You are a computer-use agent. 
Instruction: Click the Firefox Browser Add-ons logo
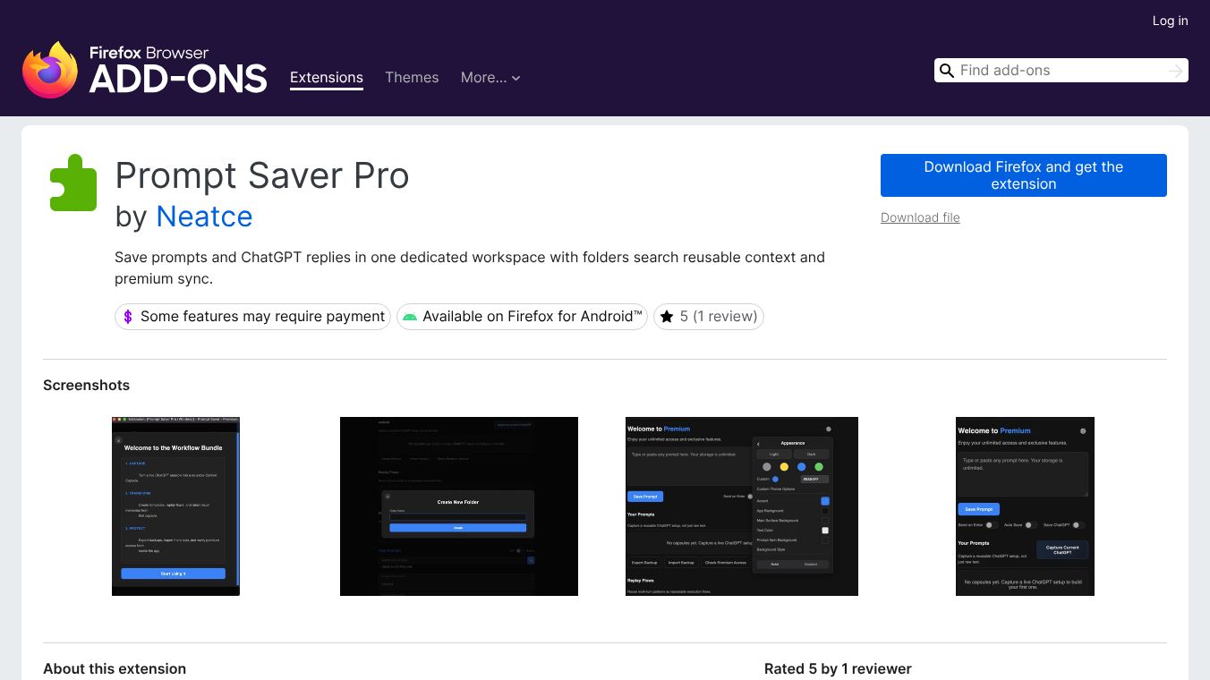click(145, 70)
